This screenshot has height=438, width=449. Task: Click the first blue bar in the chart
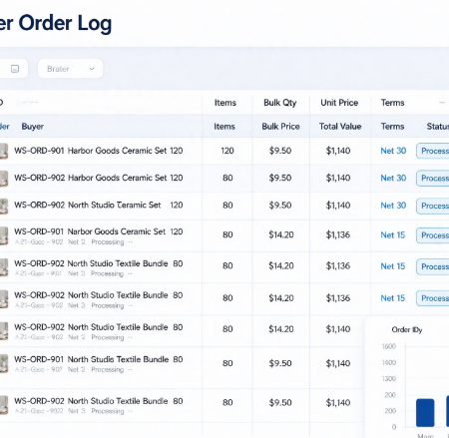coord(425,413)
